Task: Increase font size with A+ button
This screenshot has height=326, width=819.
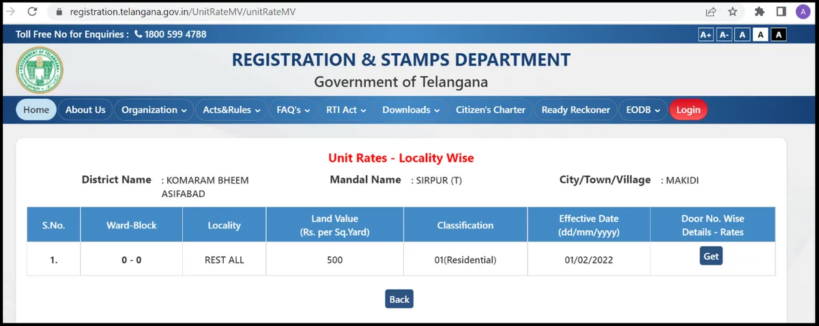Action: pos(705,35)
